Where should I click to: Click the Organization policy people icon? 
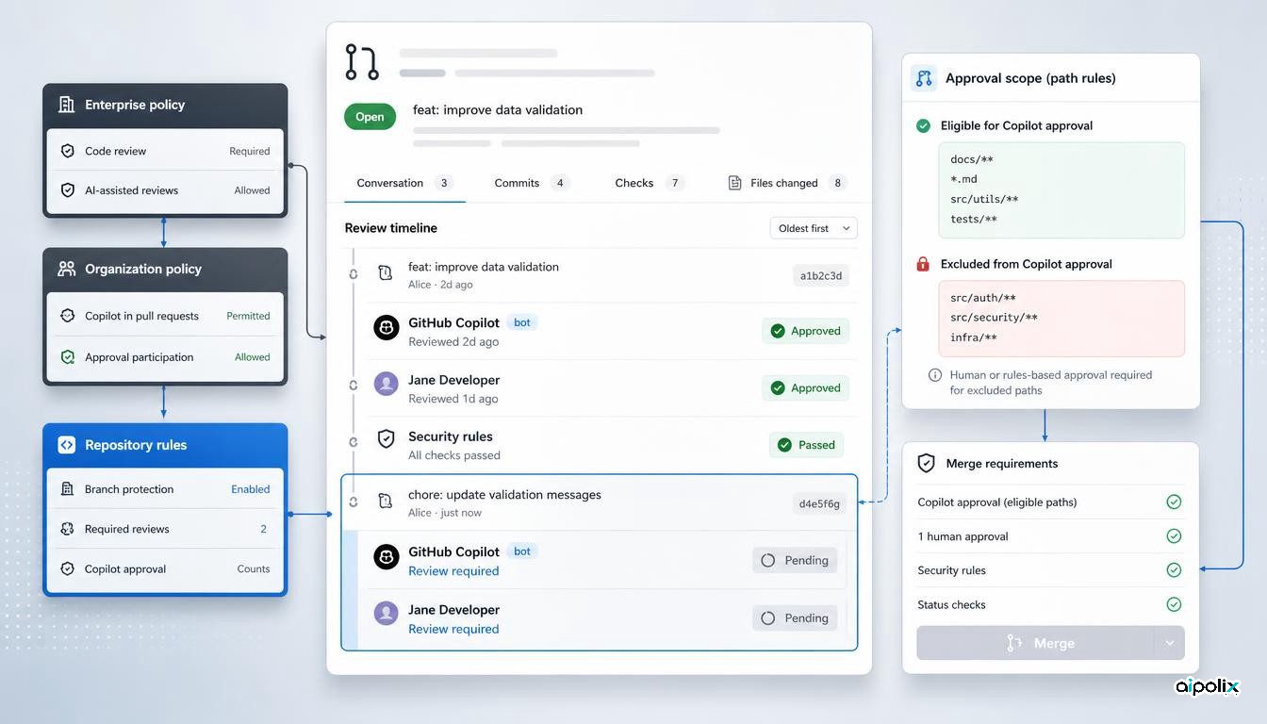pos(66,269)
